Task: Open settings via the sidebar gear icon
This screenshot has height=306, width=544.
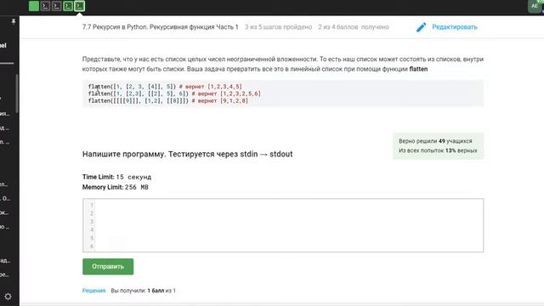Action: pyautogui.click(x=8, y=297)
